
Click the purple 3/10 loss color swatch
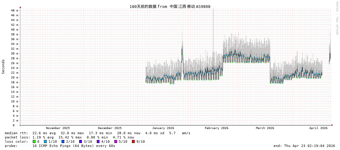click(x=80, y=141)
